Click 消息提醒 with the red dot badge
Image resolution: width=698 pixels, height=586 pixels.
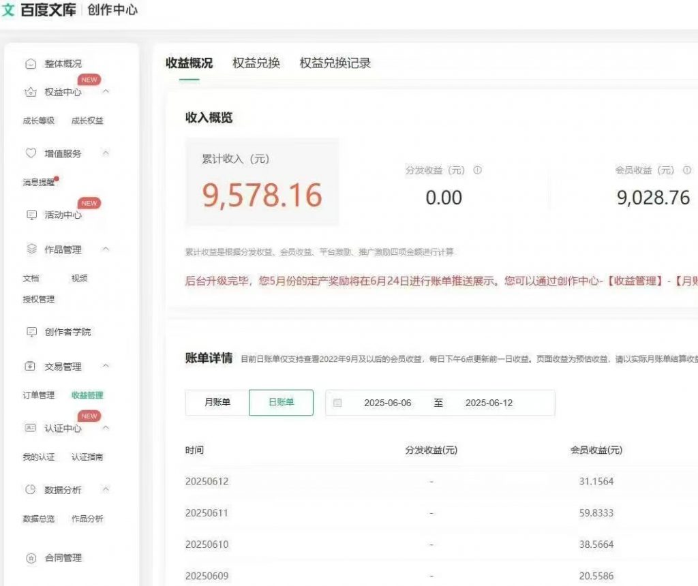(x=38, y=183)
